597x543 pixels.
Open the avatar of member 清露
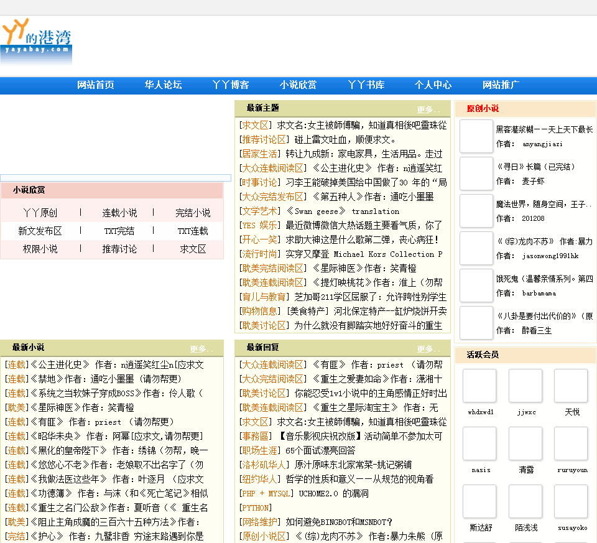point(525,443)
